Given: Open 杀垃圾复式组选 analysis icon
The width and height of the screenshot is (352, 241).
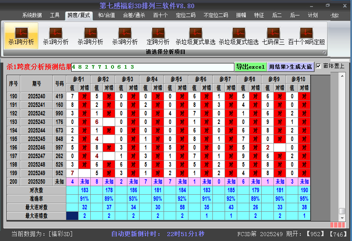Looking at the screenshot, I should (238, 36).
